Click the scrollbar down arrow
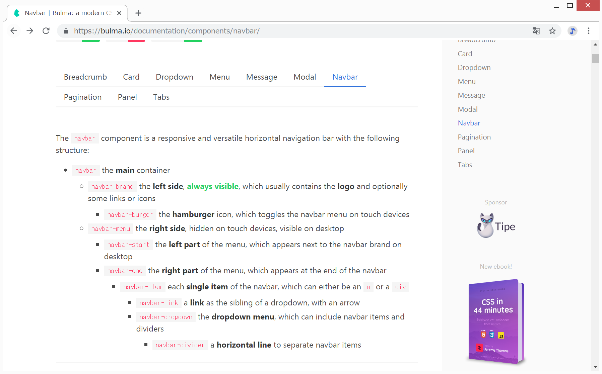The height and width of the screenshot is (374, 602). [x=595, y=367]
